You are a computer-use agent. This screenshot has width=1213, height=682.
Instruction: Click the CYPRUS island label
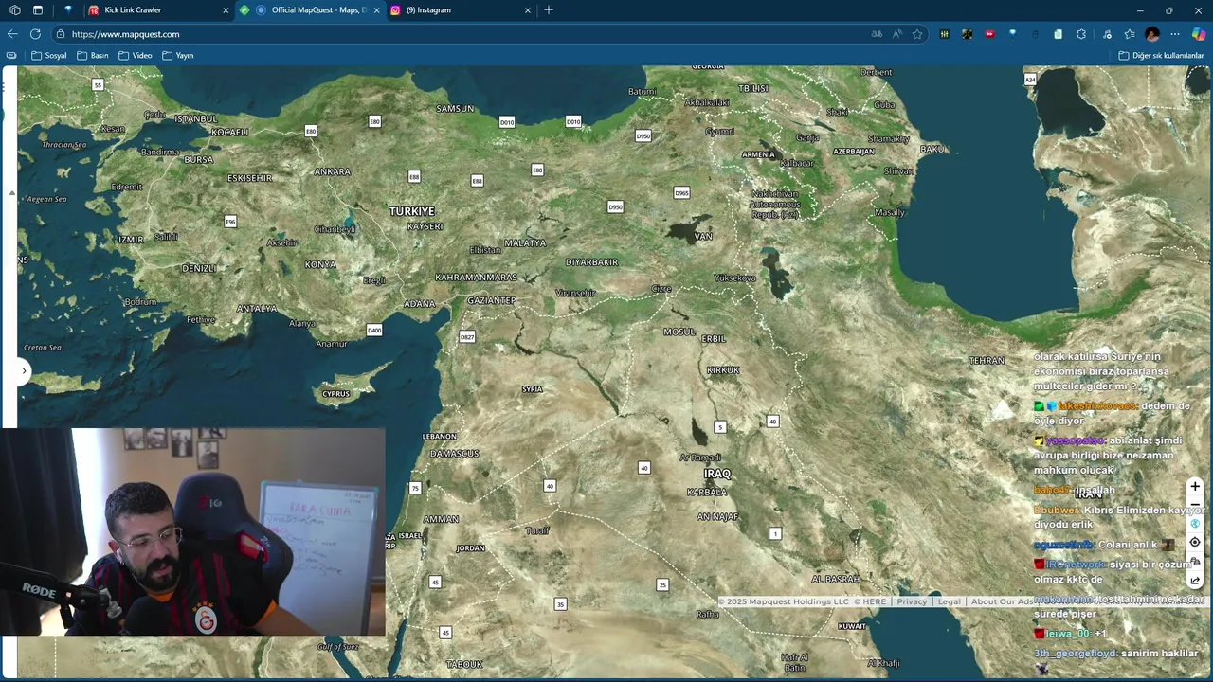pos(335,393)
